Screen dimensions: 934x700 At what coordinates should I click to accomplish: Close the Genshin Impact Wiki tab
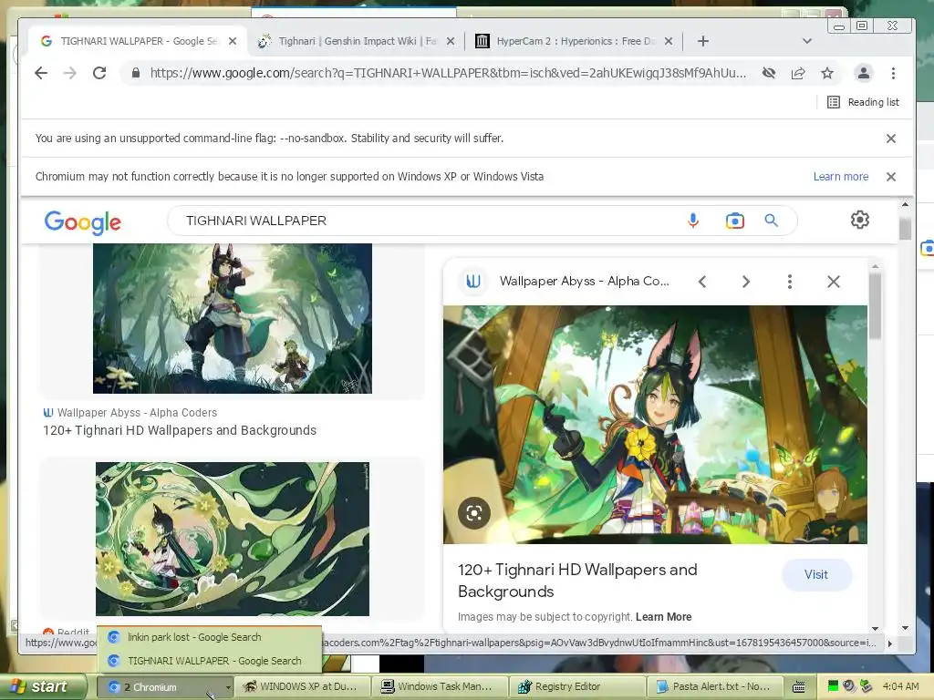click(451, 41)
